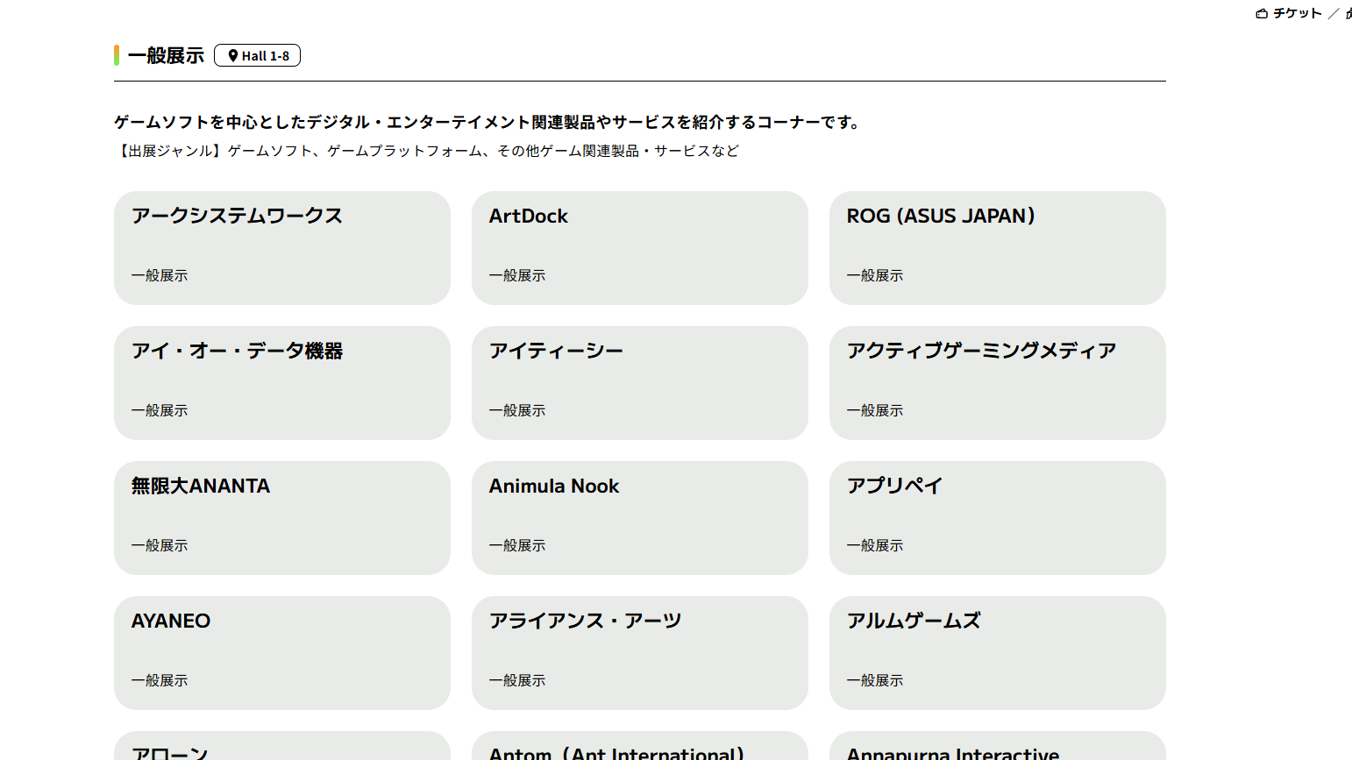
Task: Open the アクティブゲーミングメディア card
Action: click(997, 383)
